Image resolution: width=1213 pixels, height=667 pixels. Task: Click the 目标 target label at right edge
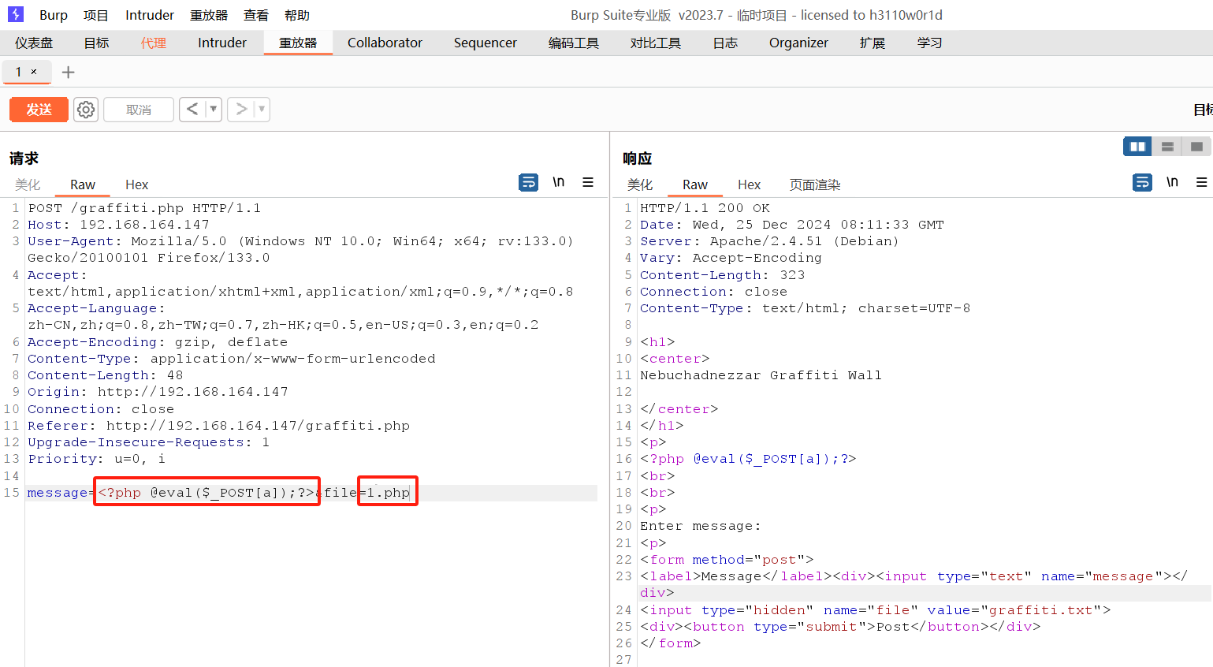(1203, 110)
